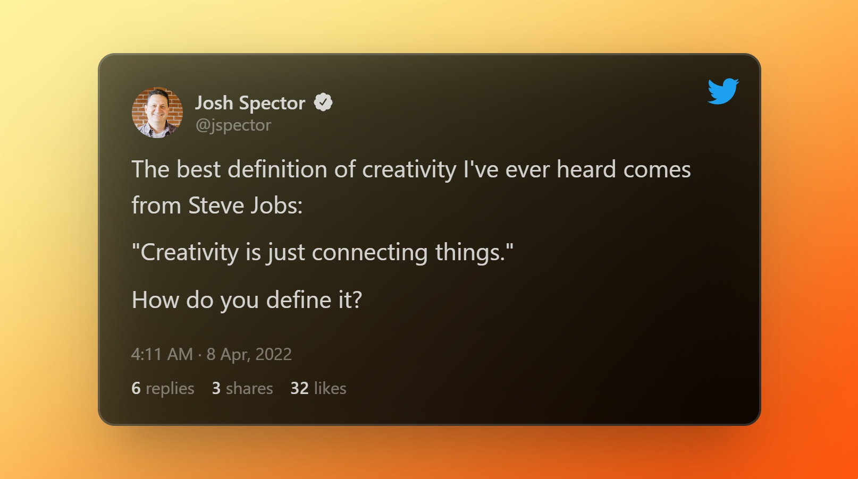Image resolution: width=858 pixels, height=479 pixels.
Task: View the 6 replies
Action: tap(163, 388)
